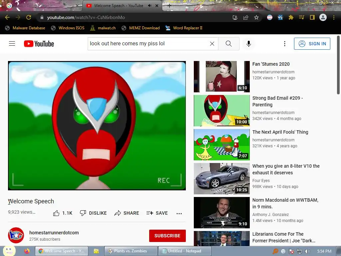
Task: Click the network icon in system tray
Action: (x=299, y=251)
